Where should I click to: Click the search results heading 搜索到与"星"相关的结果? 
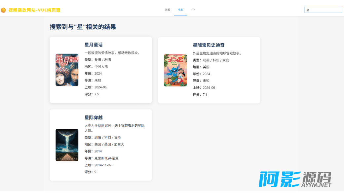83,27
